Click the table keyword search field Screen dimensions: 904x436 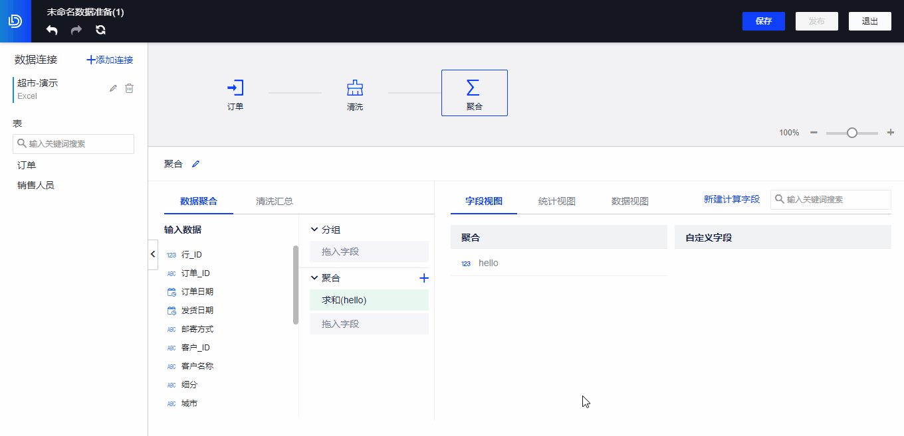click(x=73, y=143)
